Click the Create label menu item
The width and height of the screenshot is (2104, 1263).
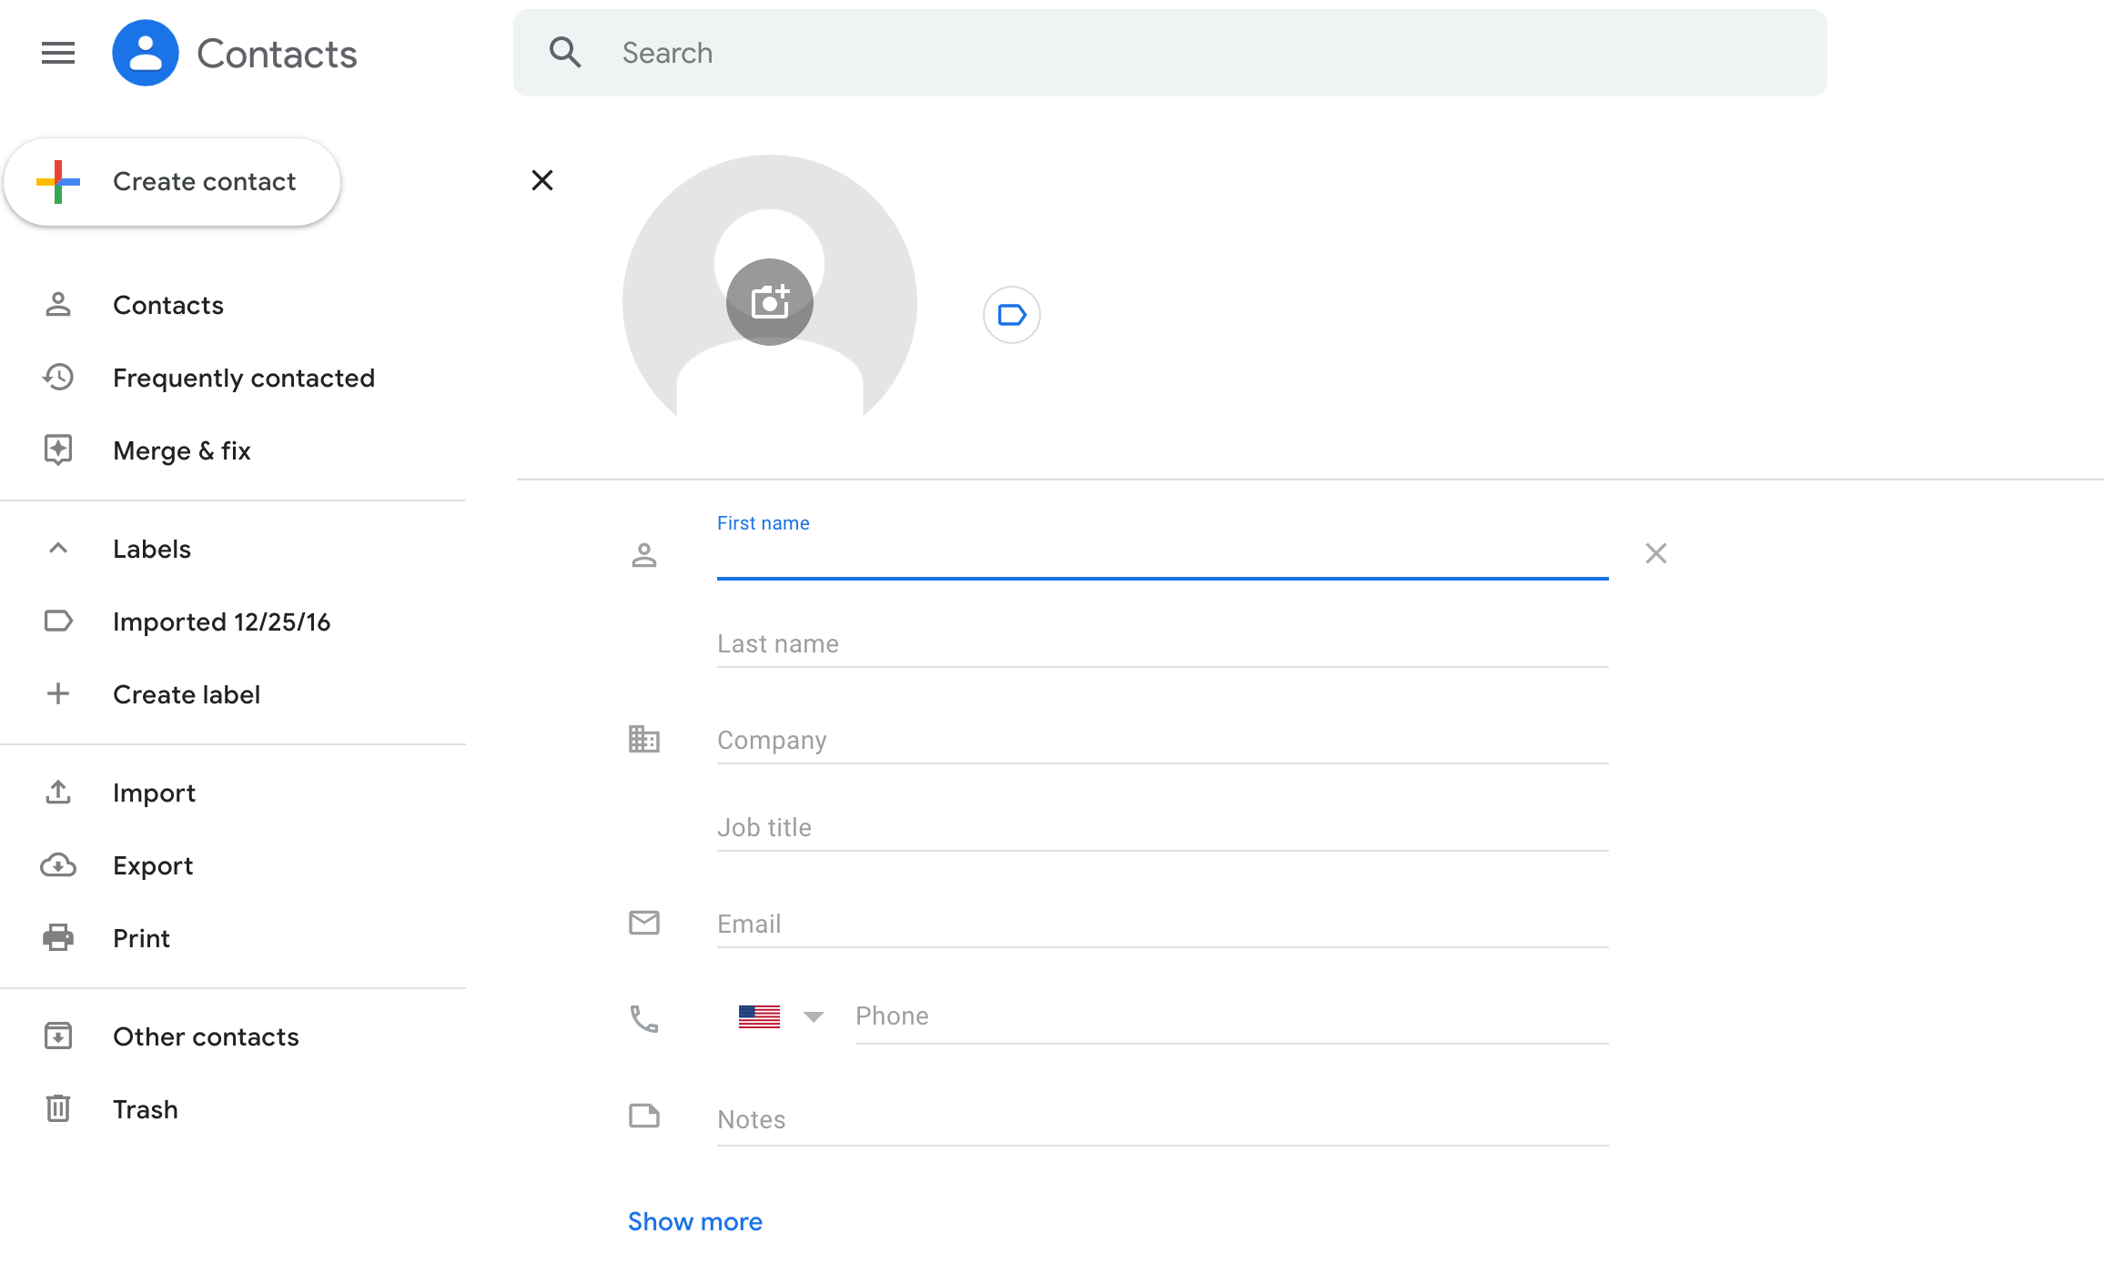pos(187,693)
